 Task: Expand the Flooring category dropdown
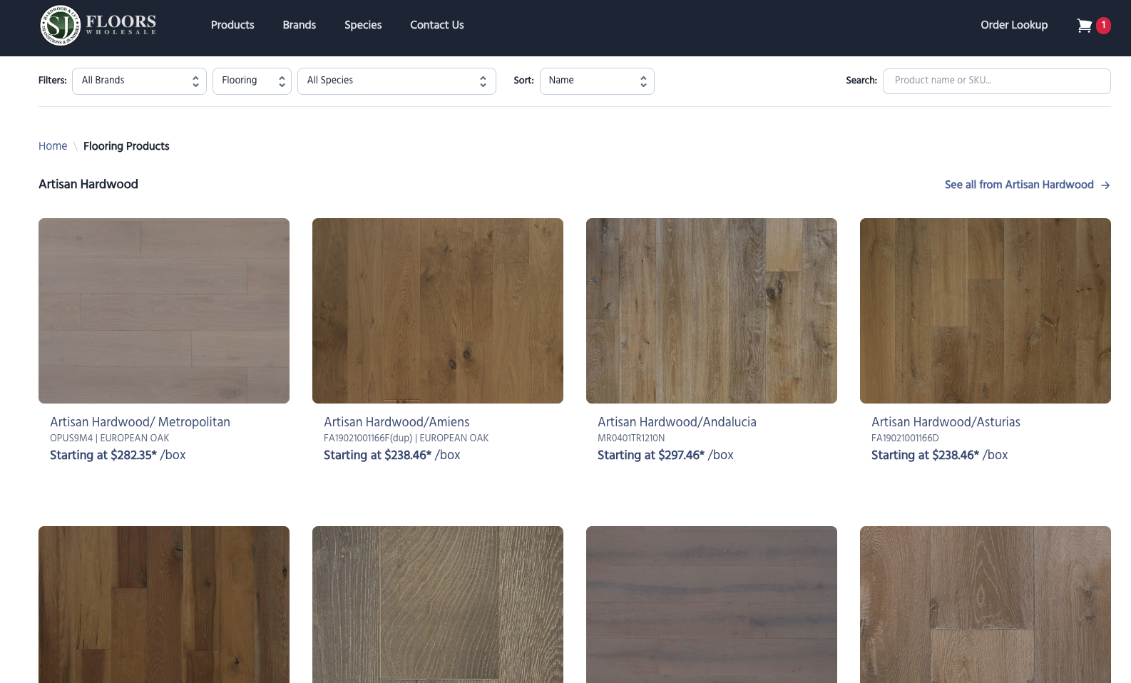252,81
